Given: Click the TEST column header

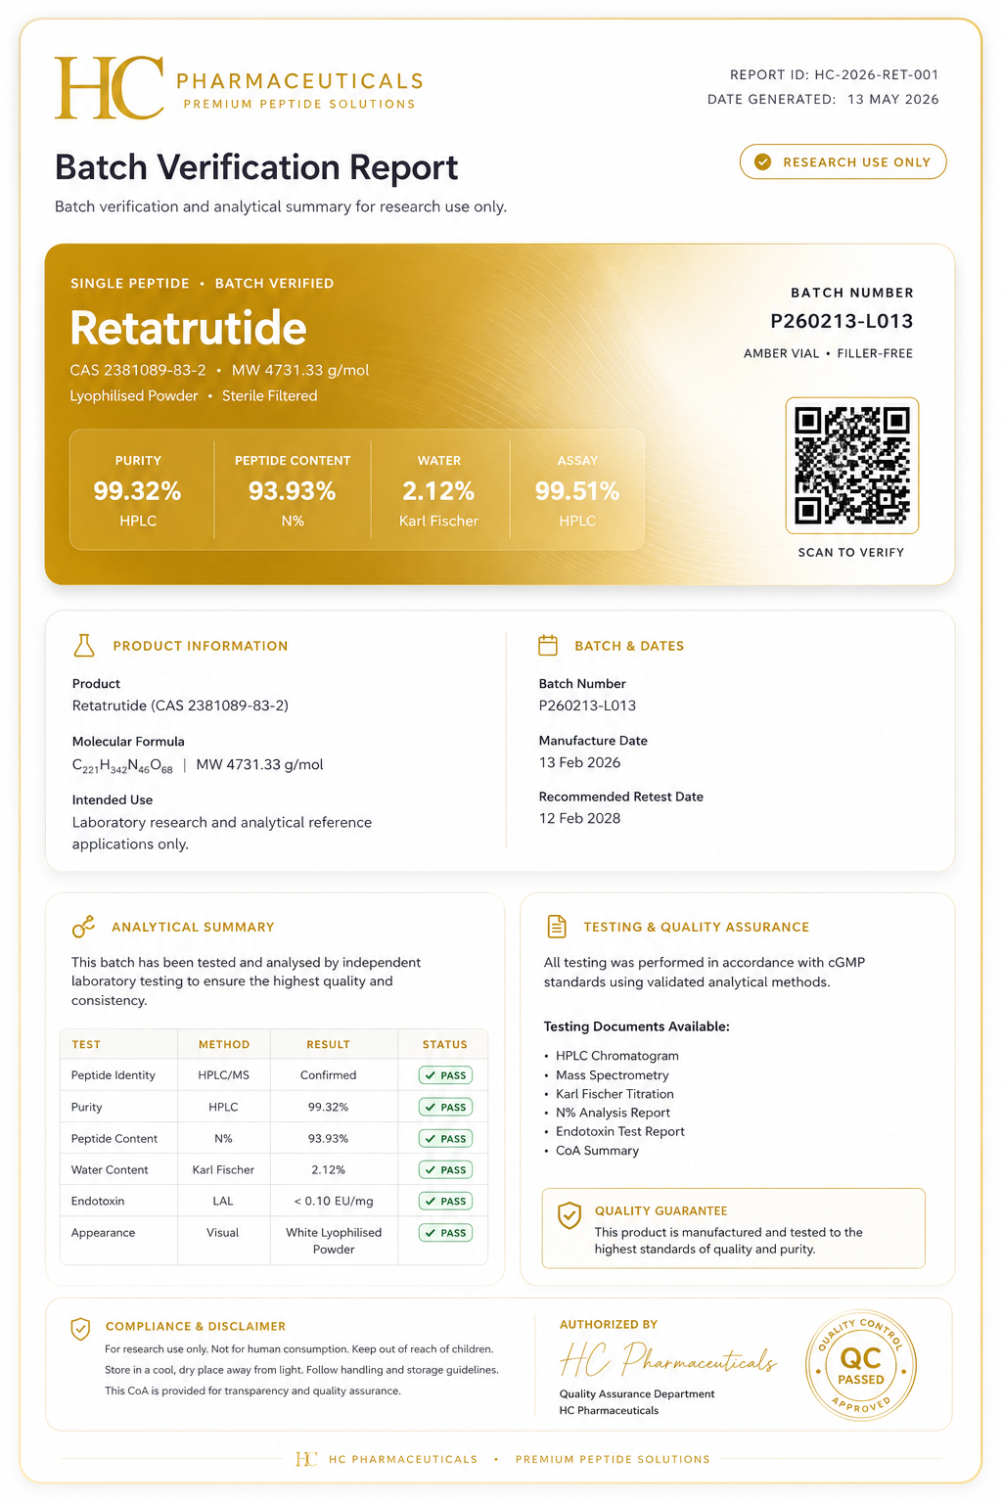Looking at the screenshot, I should (x=86, y=1044).
